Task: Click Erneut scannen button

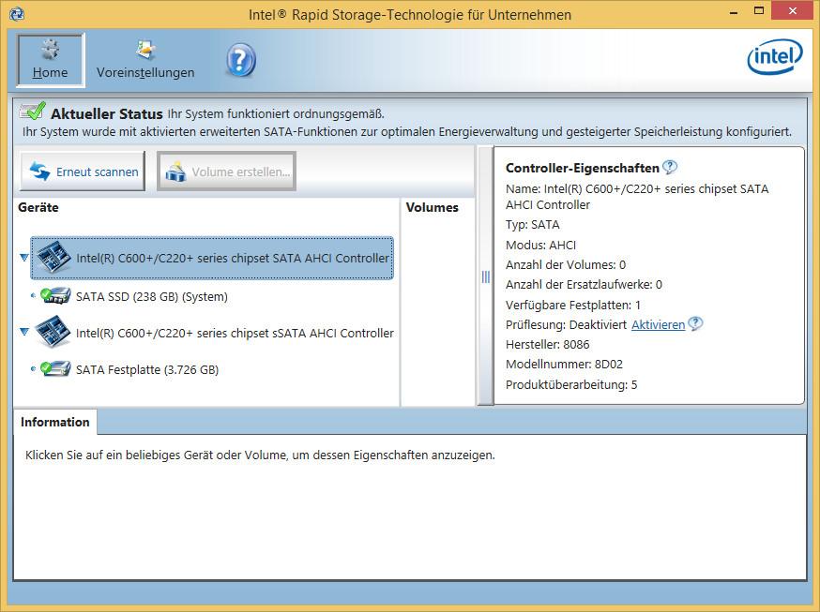Action: click(x=83, y=172)
